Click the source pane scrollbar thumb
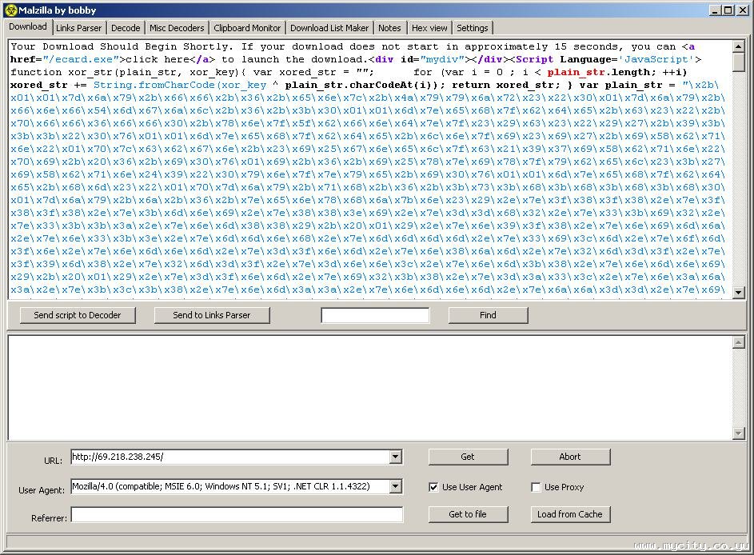The image size is (754, 555). (x=739, y=62)
